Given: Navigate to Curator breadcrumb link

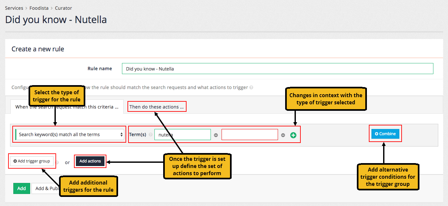Looking at the screenshot, I should [x=63, y=8].
